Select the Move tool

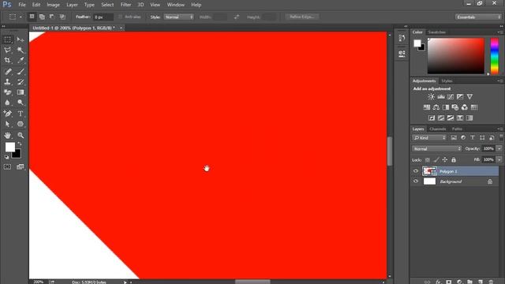[x=21, y=39]
